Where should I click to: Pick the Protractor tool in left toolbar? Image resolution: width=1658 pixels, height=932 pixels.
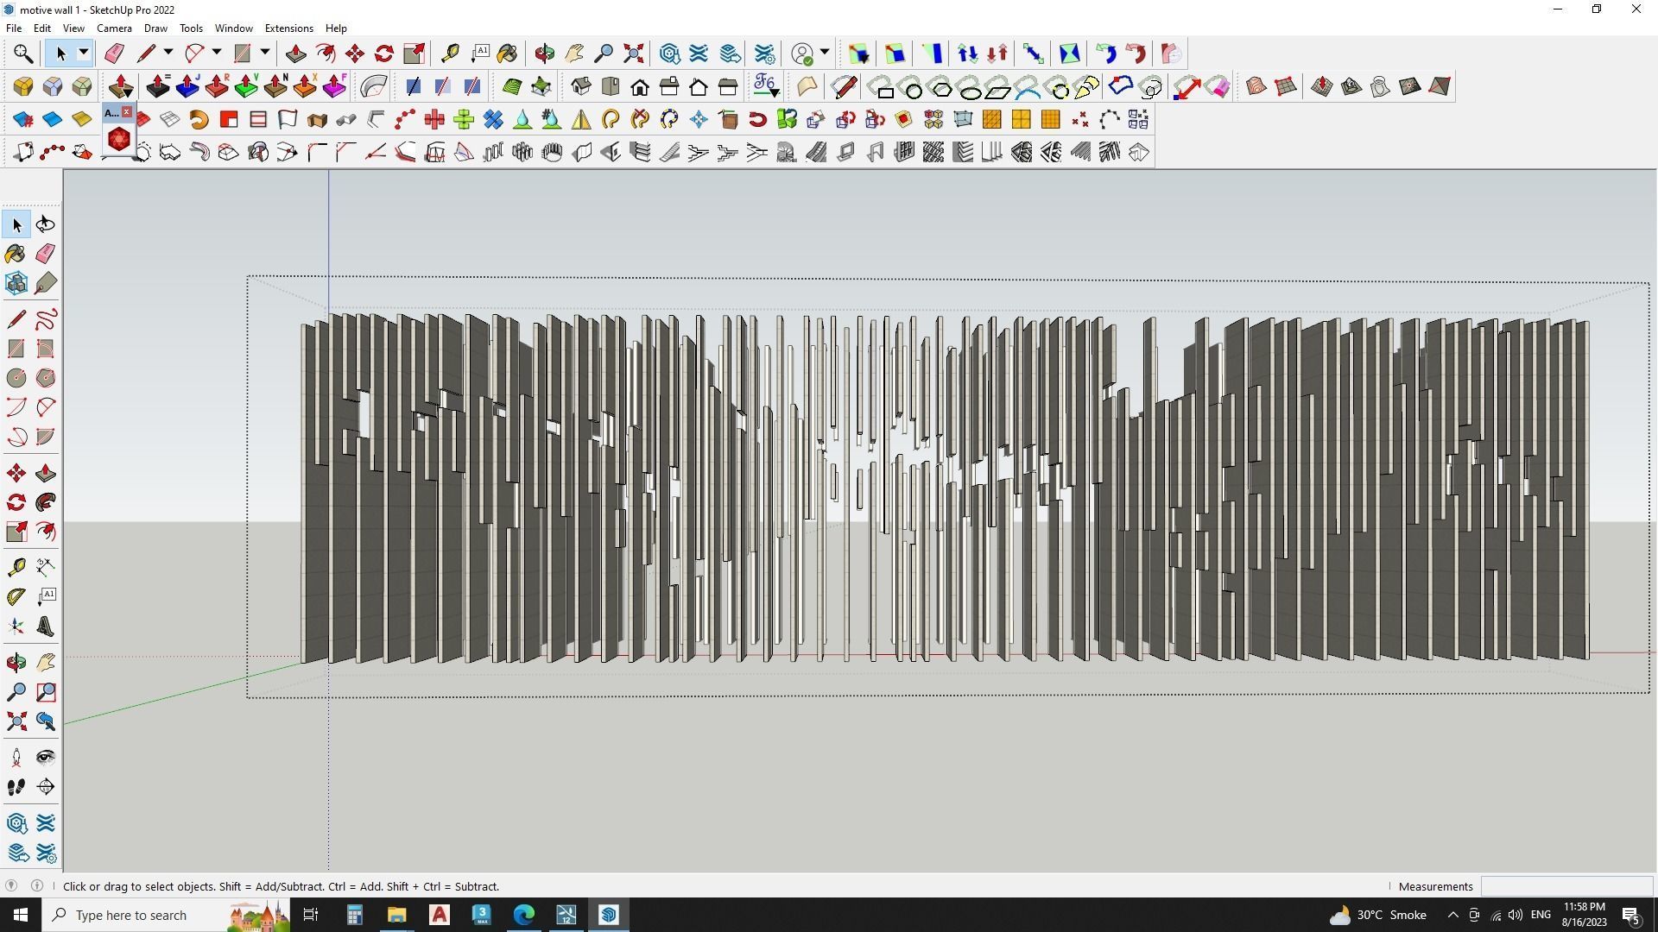tap(16, 596)
